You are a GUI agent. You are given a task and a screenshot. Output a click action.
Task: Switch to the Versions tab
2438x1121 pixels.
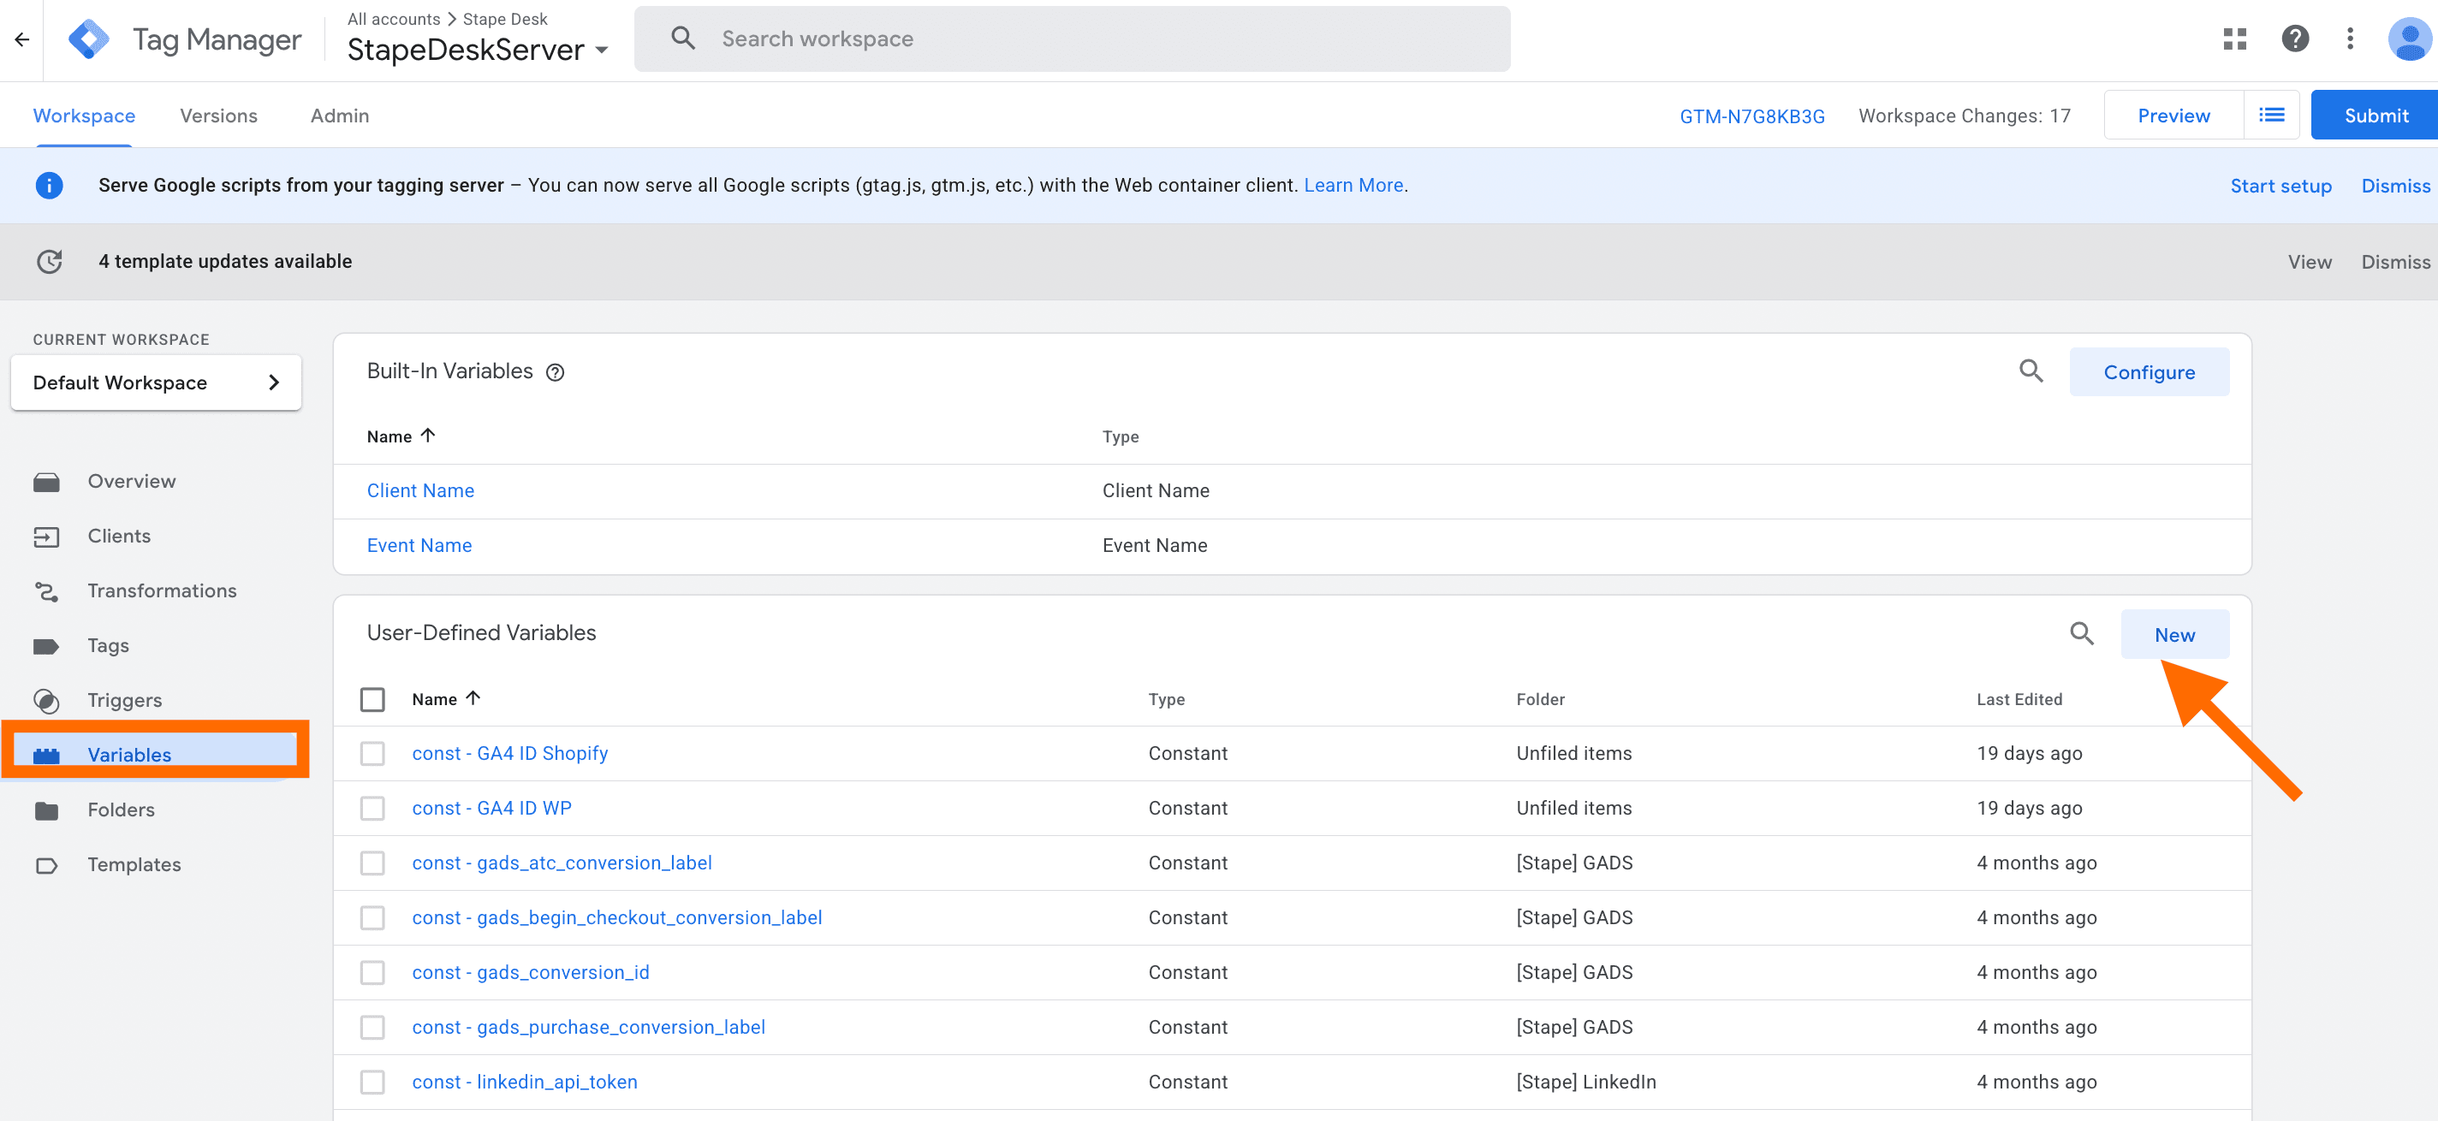218,115
